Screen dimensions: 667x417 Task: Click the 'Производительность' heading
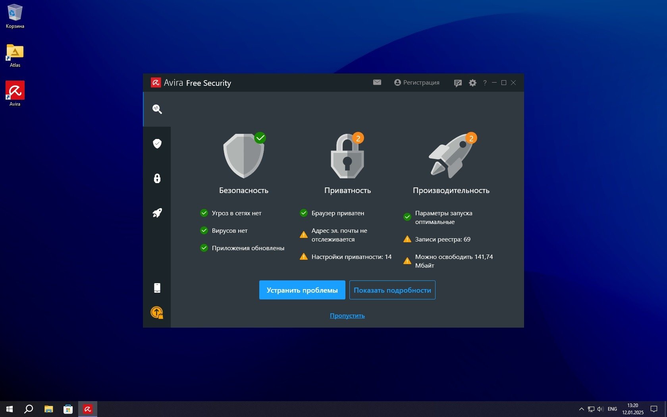point(451,190)
